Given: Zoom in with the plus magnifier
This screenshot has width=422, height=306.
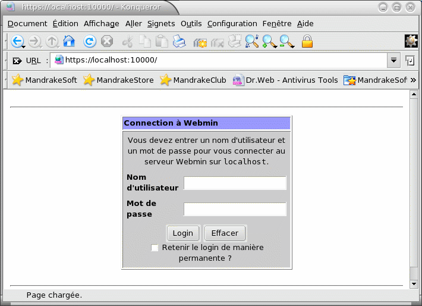Looking at the screenshot, I should pos(268,41).
